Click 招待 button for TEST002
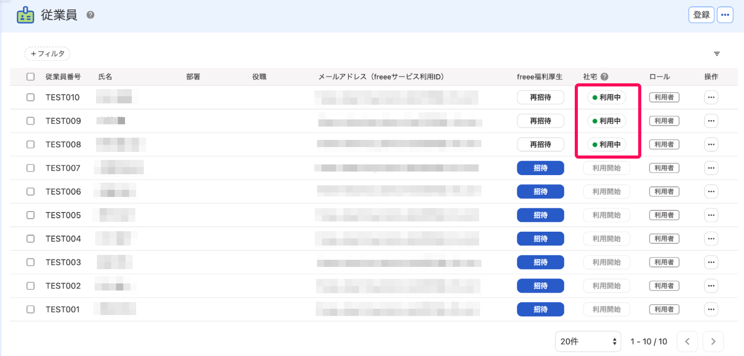This screenshot has height=356, width=744. pos(540,286)
